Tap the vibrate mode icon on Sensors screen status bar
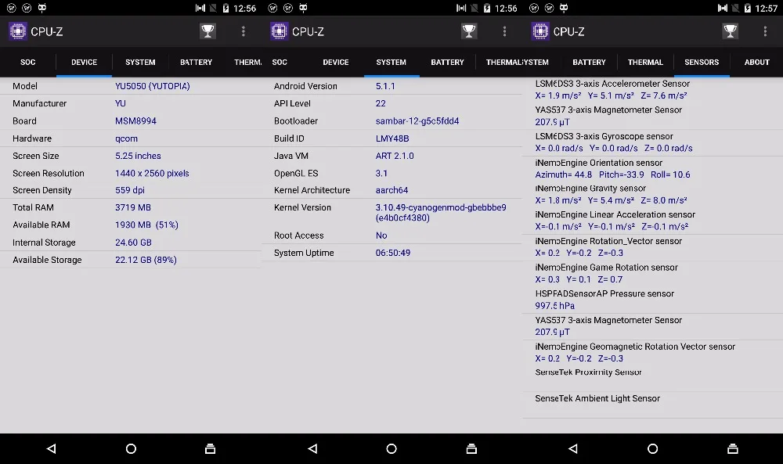 pos(722,8)
